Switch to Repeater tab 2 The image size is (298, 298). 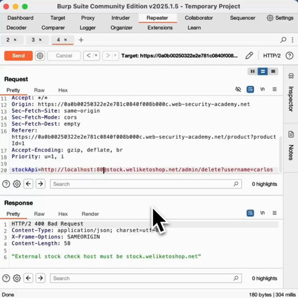(x=8, y=40)
